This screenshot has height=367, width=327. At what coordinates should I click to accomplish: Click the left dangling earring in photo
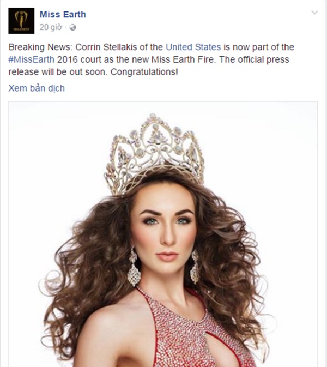[x=134, y=267]
